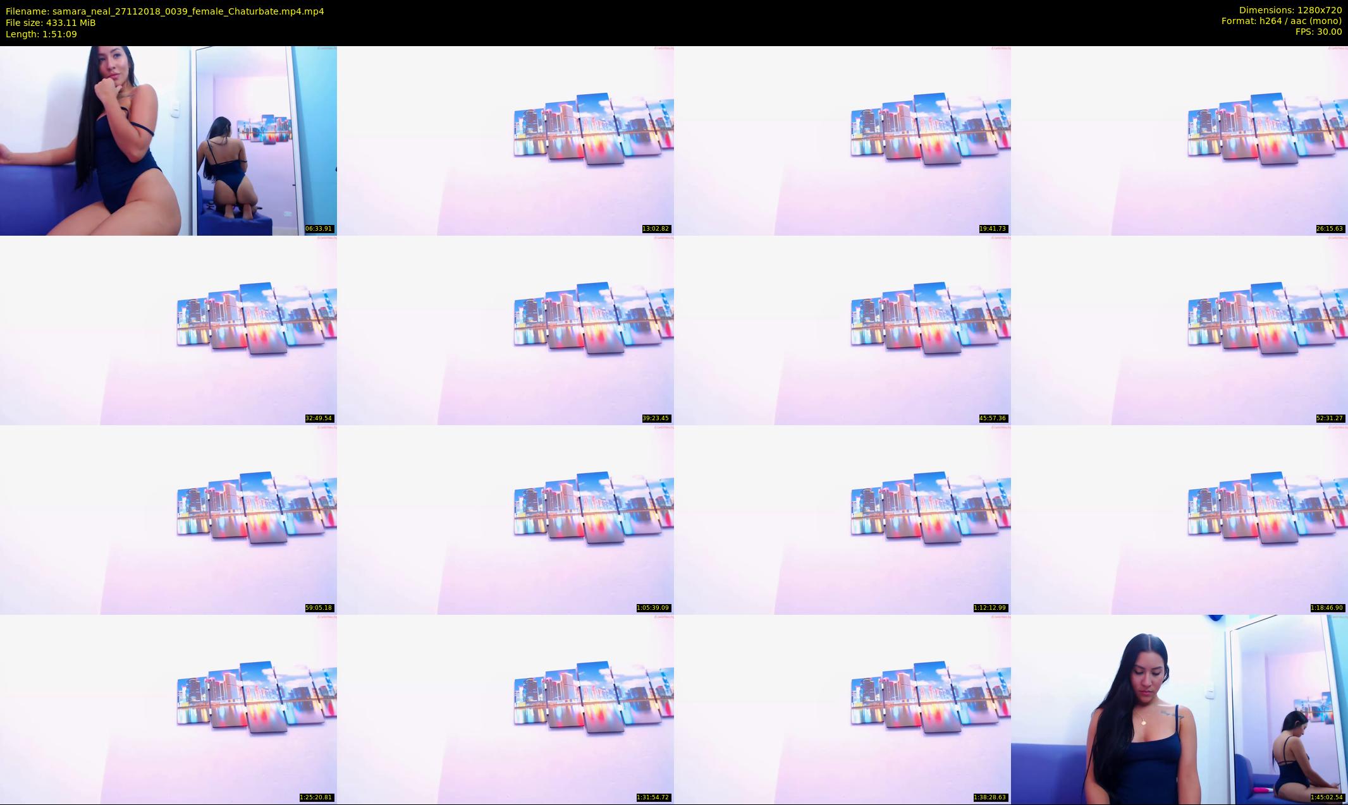Select the frame at 13:02.82
Viewport: 1348px width, 805px height.
505,140
